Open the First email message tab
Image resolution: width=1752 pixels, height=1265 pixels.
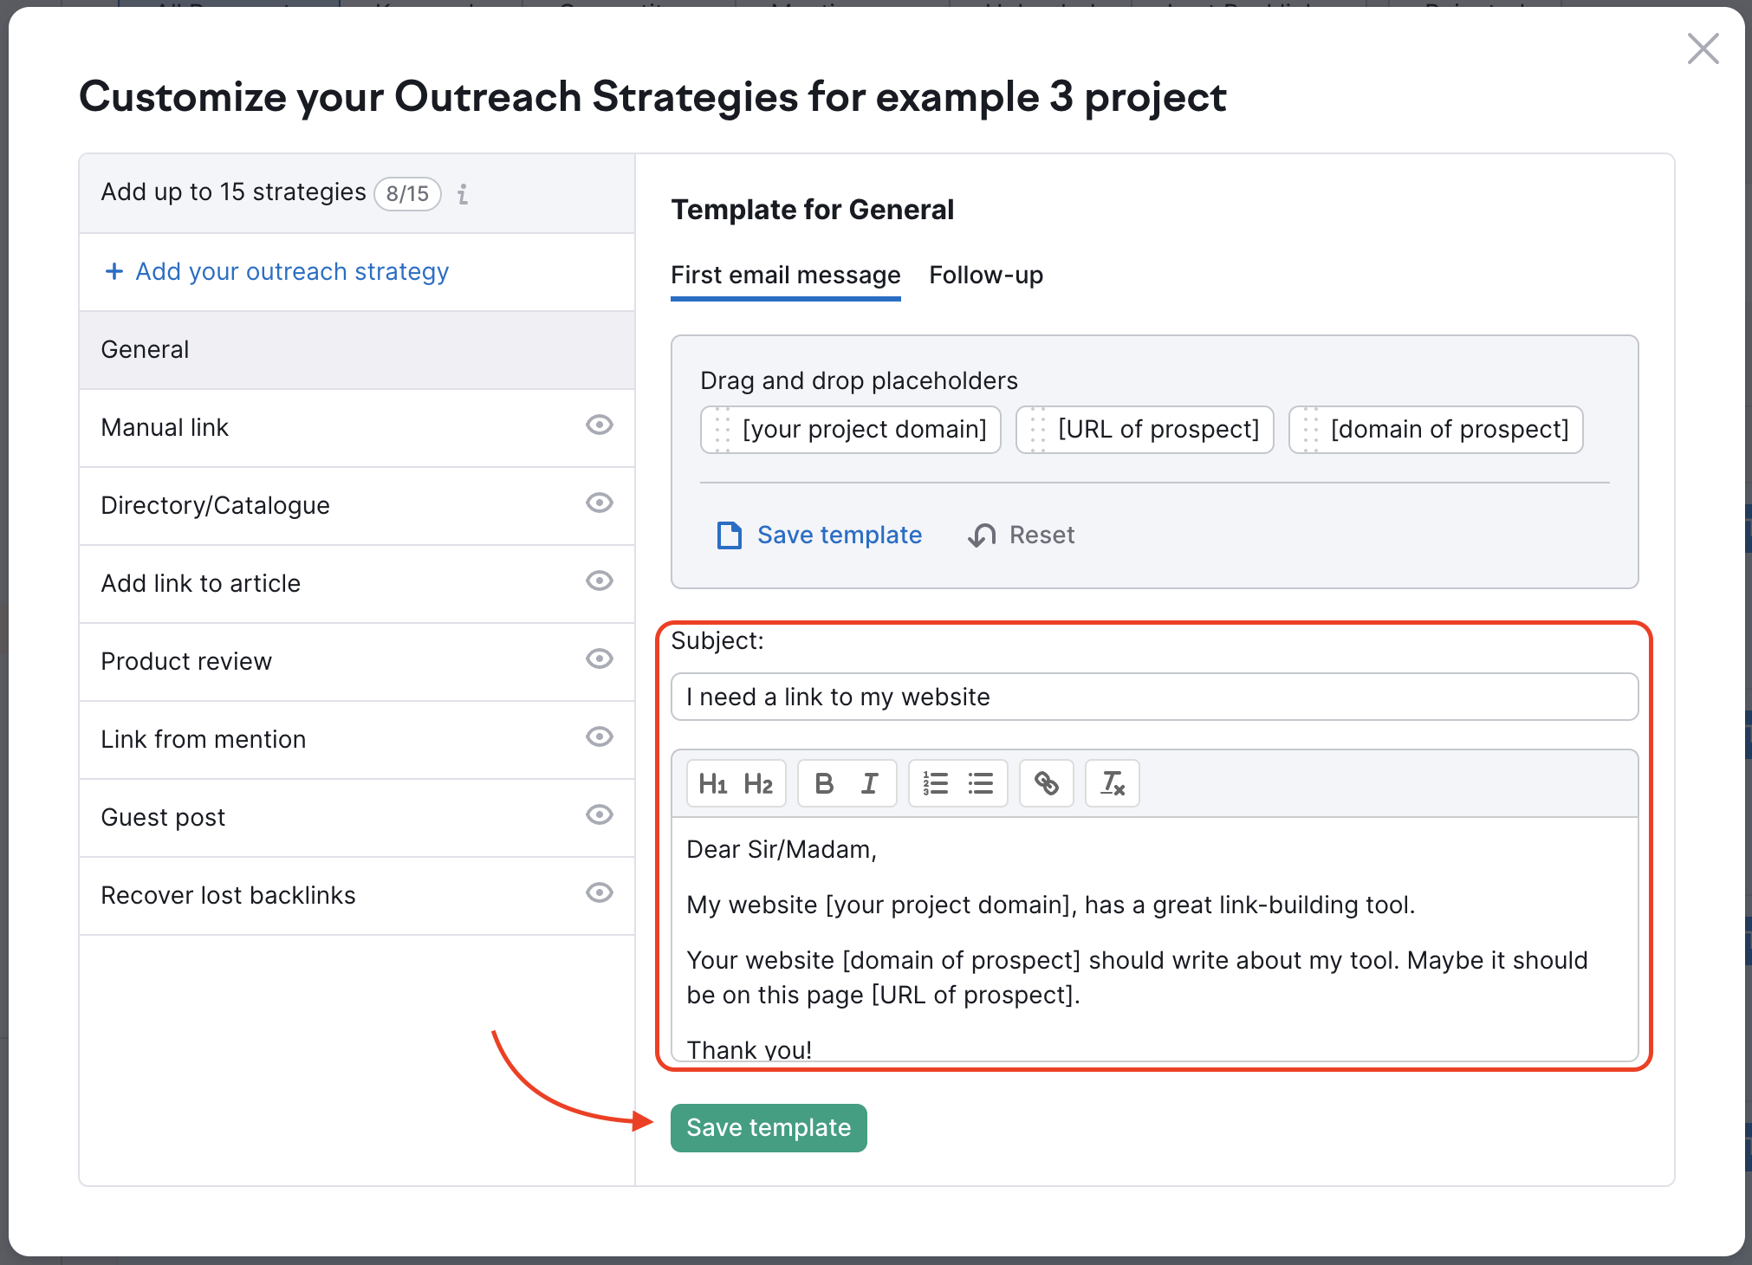785,275
